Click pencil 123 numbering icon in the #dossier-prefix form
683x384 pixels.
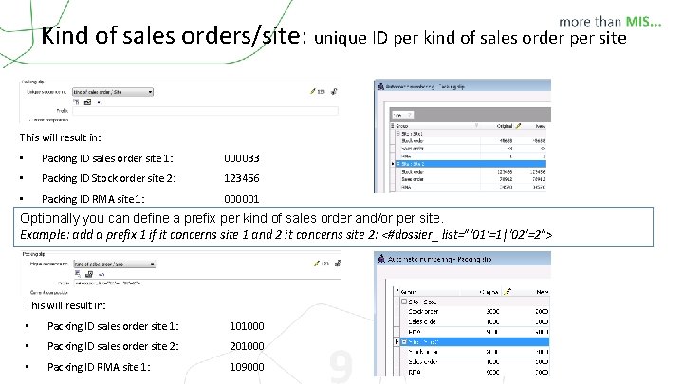coord(322,264)
